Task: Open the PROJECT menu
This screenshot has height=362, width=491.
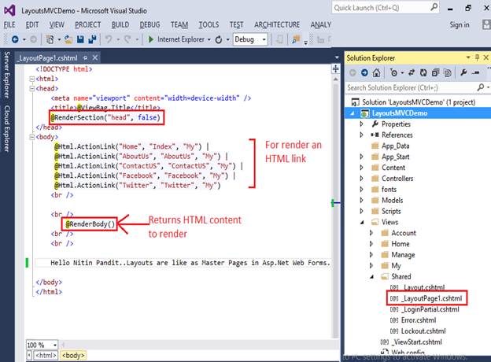Action: tap(87, 24)
